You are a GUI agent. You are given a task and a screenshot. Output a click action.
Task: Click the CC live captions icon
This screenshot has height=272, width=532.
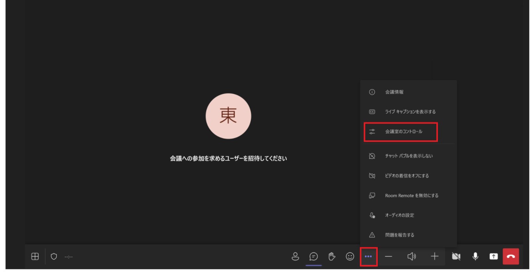372,112
